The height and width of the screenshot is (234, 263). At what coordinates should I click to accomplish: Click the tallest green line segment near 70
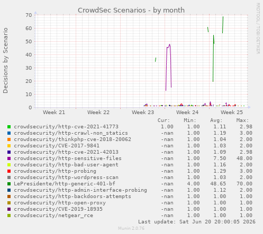coord(223,25)
